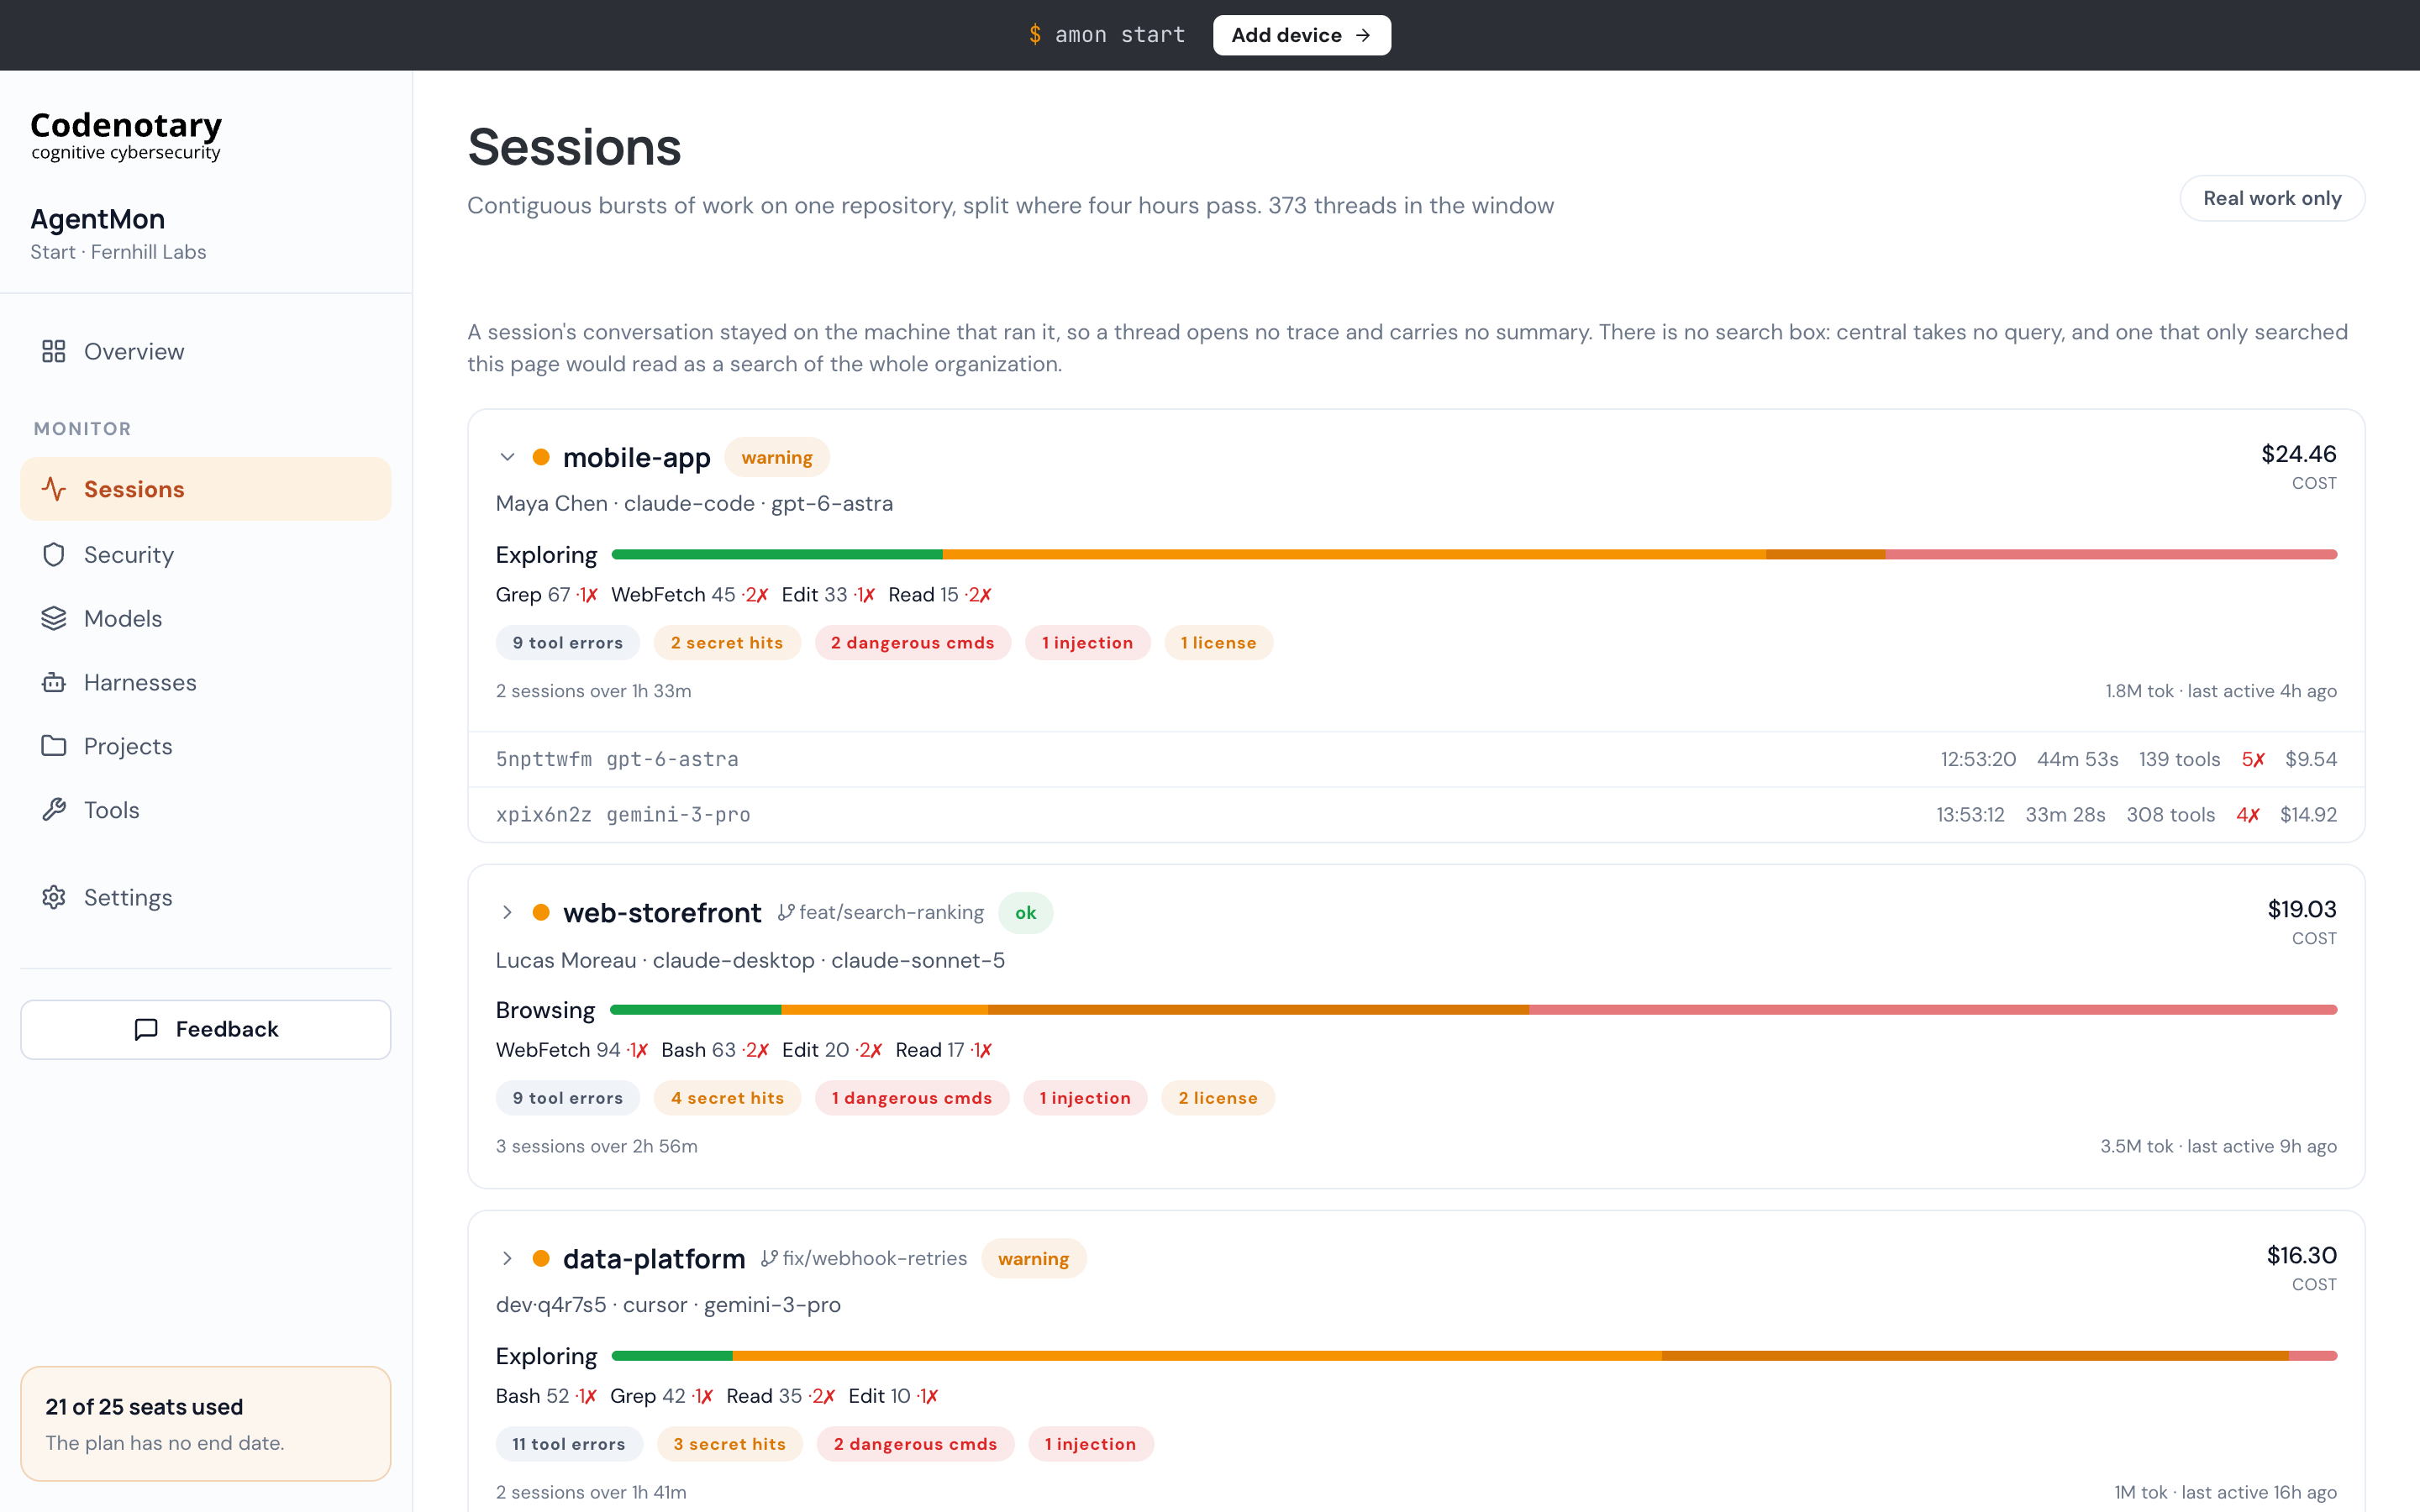Click the mobile-app Exploring activity bar
The width and height of the screenshot is (2420, 1512).
click(x=1474, y=554)
